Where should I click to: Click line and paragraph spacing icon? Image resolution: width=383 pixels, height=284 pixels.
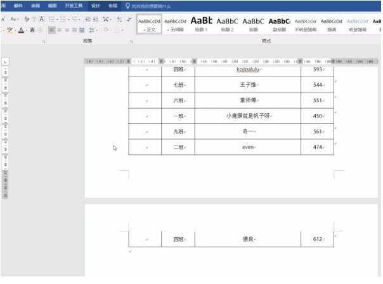click(x=91, y=30)
